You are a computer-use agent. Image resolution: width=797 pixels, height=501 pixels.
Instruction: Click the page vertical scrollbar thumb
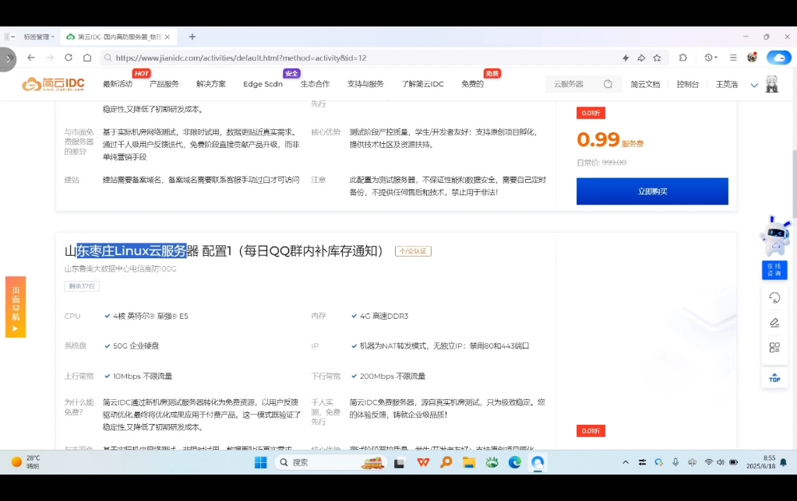pyautogui.click(x=794, y=184)
